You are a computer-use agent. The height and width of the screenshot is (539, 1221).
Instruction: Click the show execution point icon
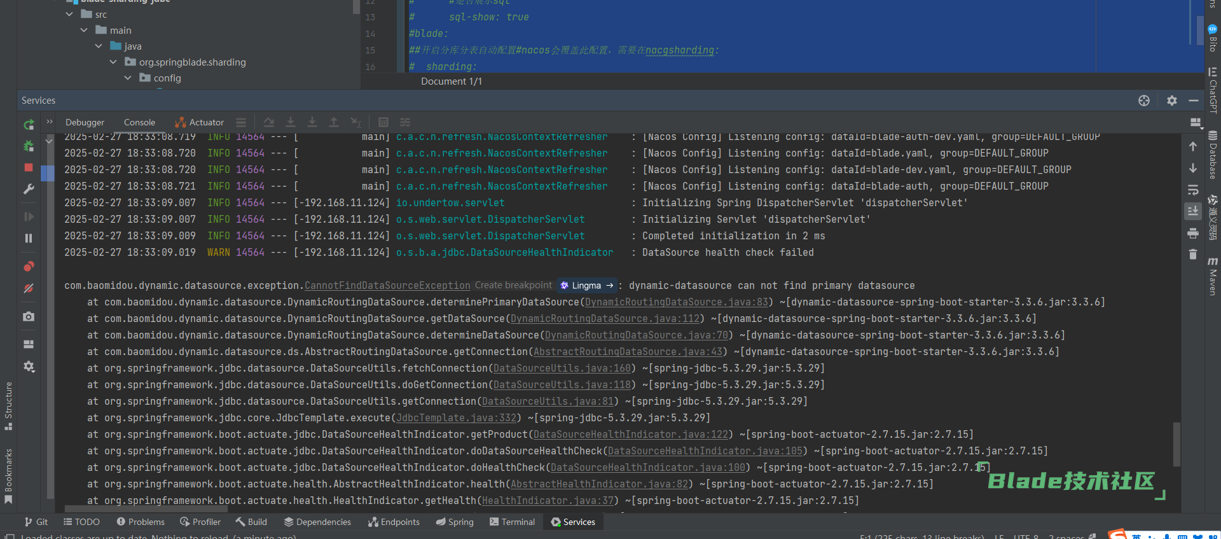[241, 122]
